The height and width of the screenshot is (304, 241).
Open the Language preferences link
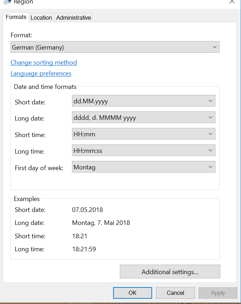click(41, 73)
